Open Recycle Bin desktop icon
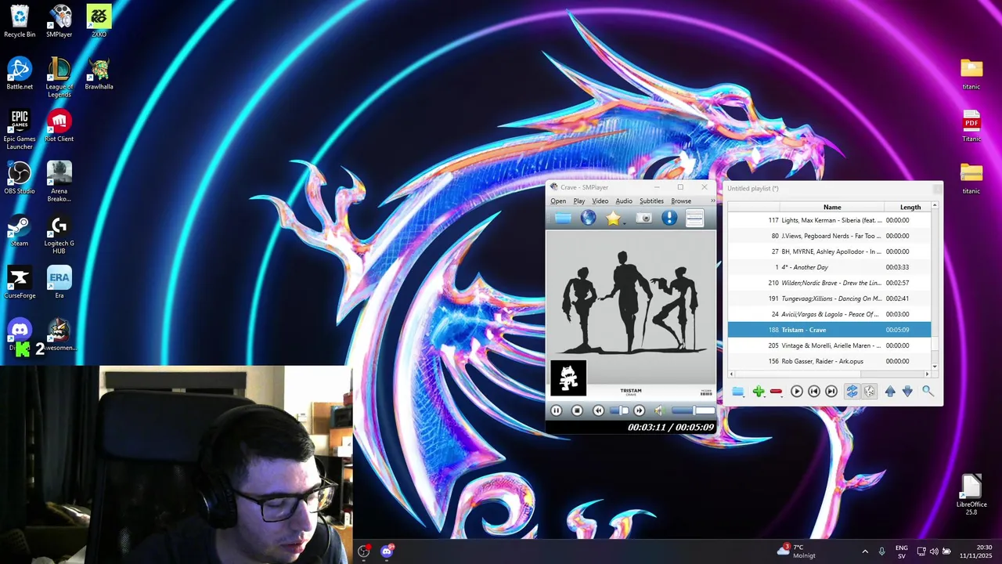 (x=20, y=21)
